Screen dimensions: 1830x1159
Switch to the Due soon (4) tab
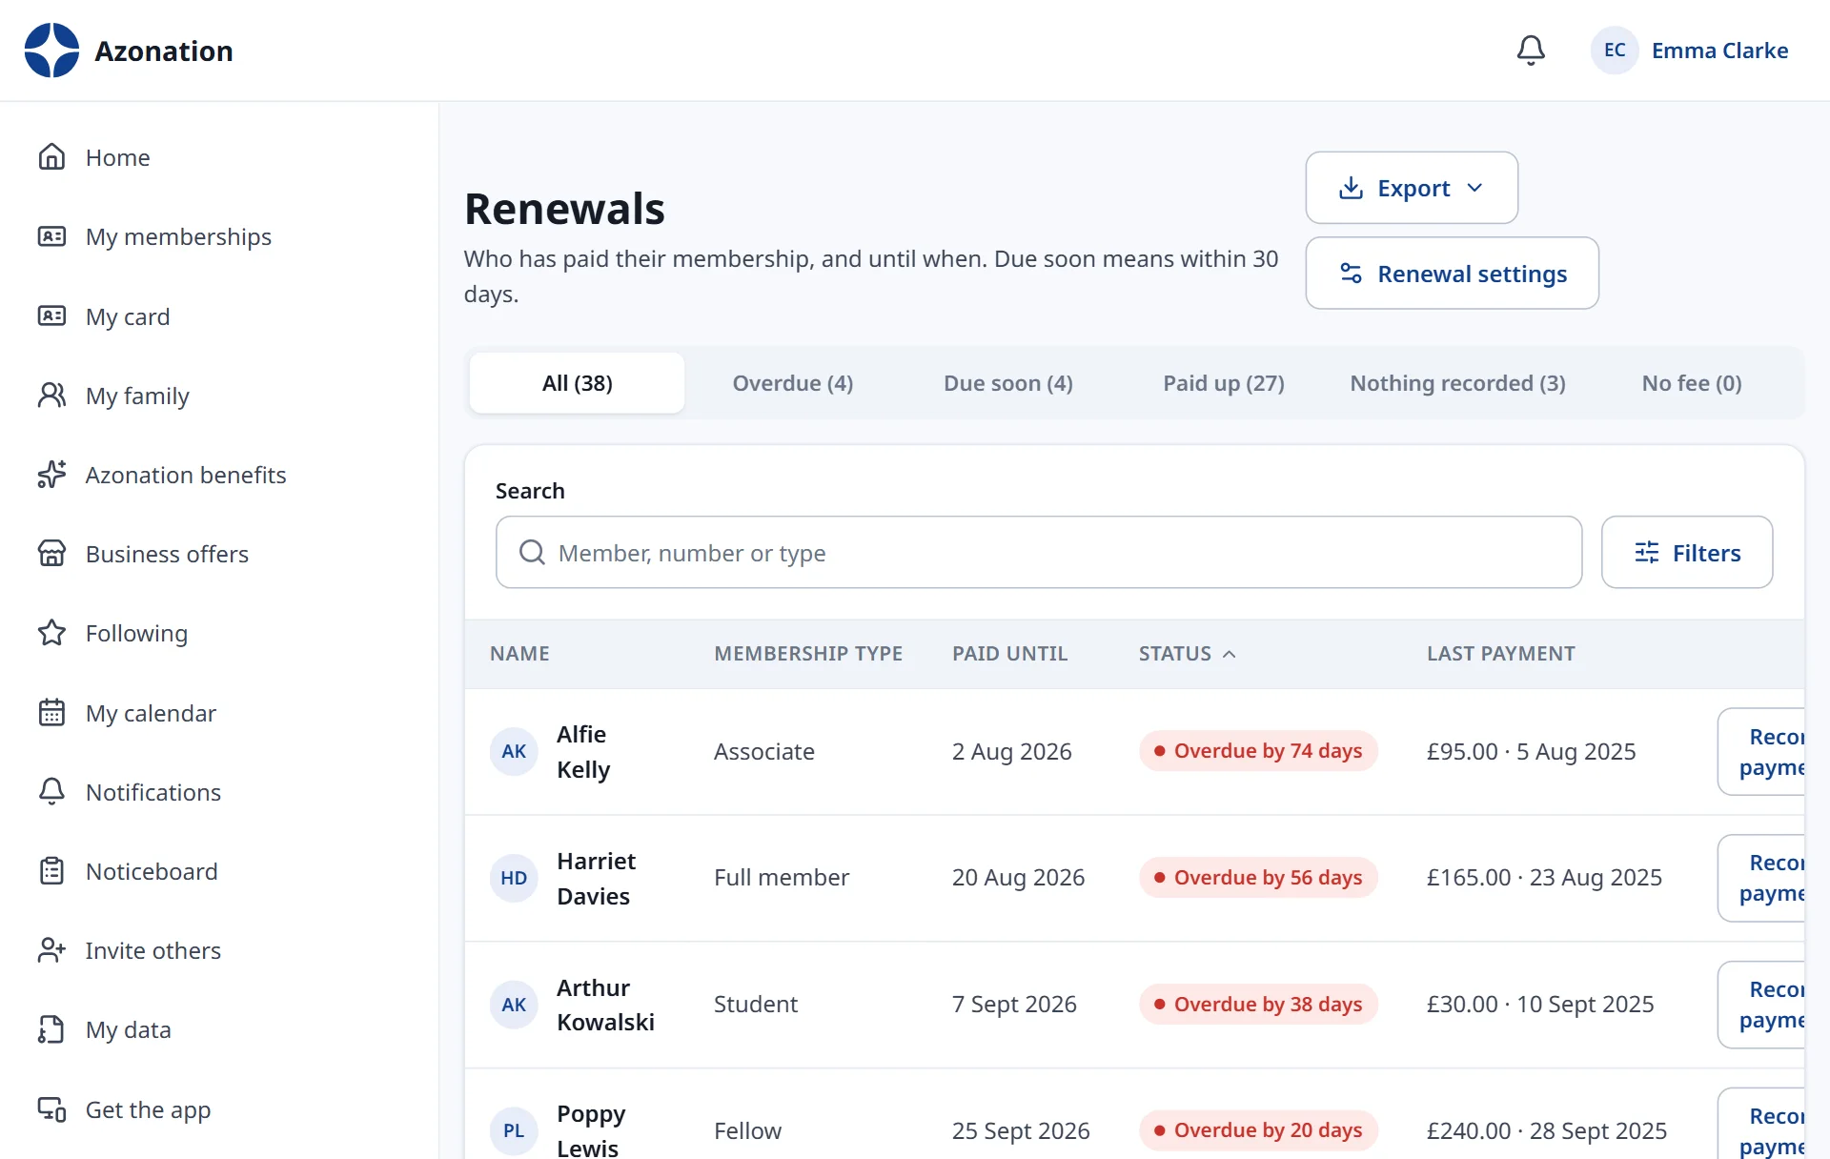coord(1008,383)
